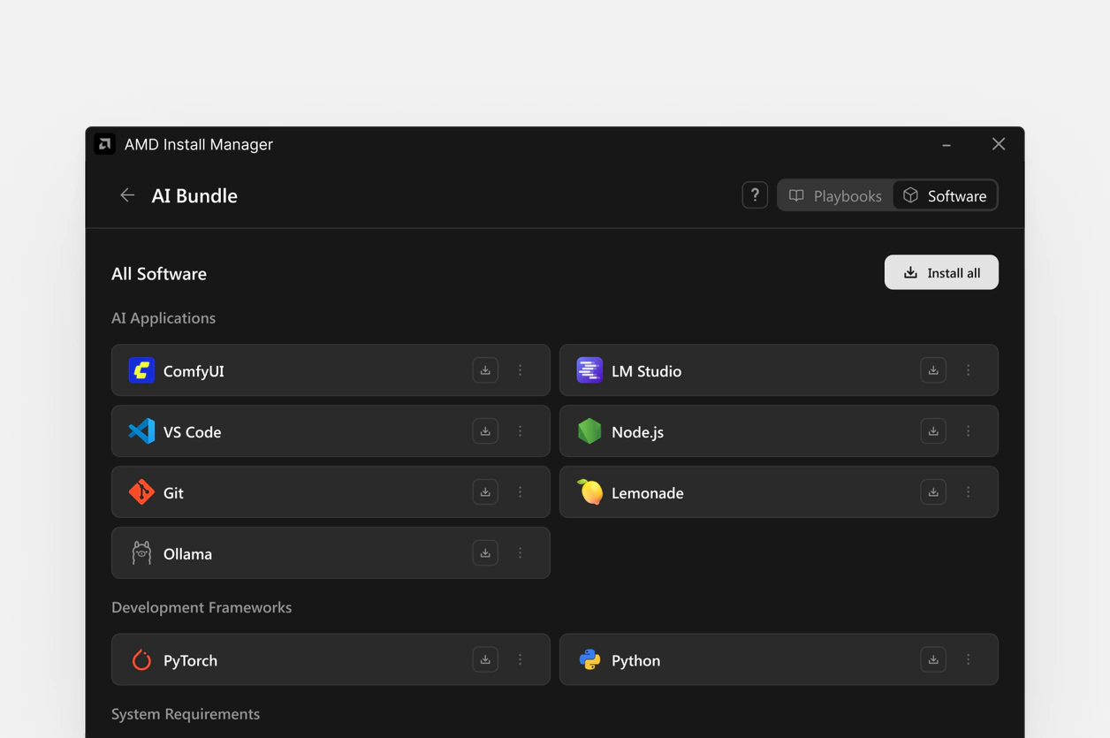1110x738 pixels.
Task: Click the PyTorch flame logo
Action: [x=141, y=659]
